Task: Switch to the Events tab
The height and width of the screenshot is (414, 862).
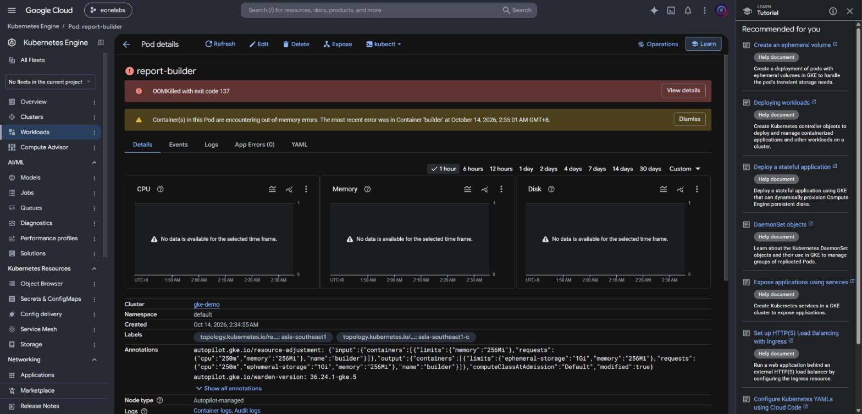Action: click(x=178, y=145)
